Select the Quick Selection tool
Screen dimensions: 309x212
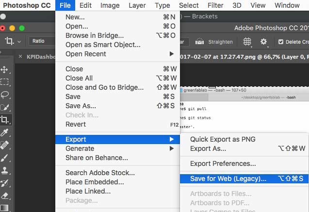[5, 107]
